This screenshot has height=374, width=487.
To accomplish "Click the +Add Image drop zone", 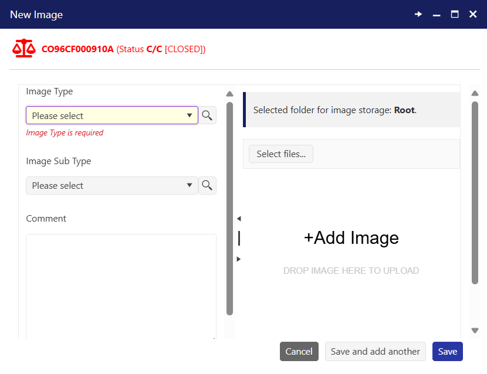I will click(351, 237).
